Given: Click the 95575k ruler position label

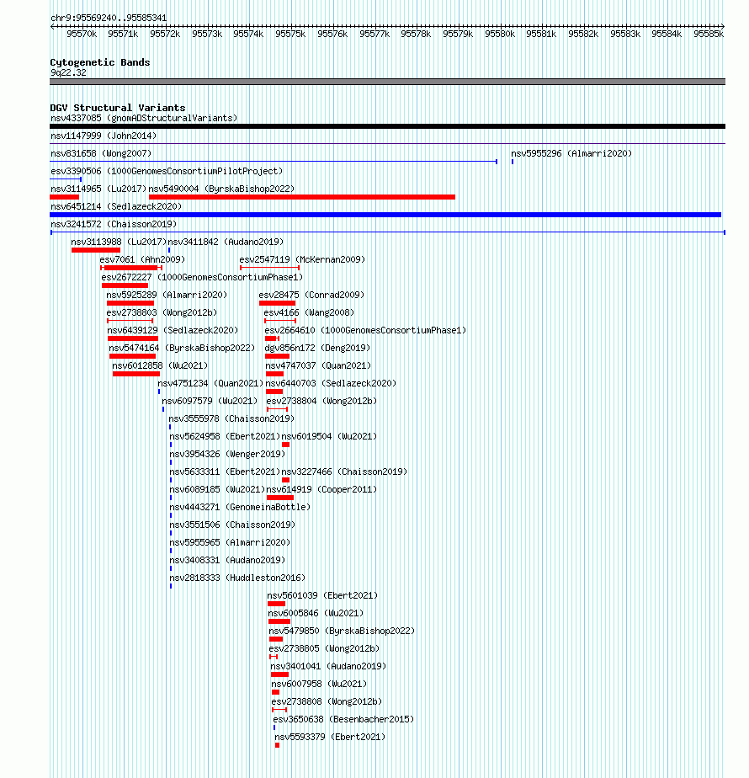Looking at the screenshot, I should point(290,35).
